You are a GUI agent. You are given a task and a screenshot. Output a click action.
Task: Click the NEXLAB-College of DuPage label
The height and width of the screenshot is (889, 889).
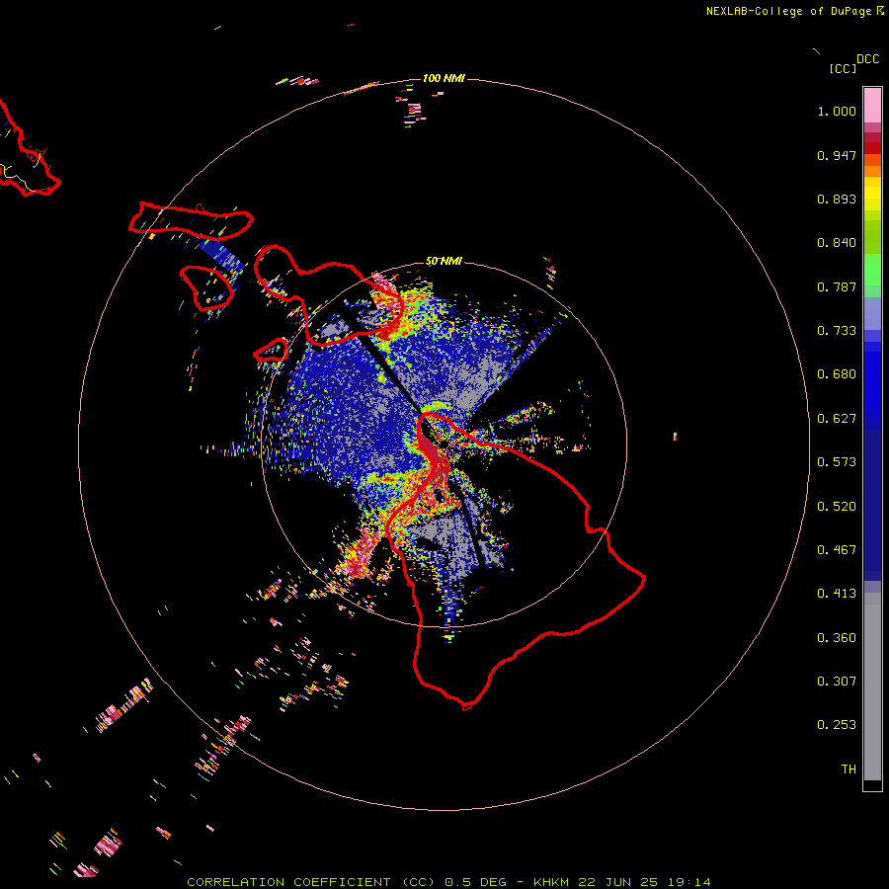[x=790, y=11]
